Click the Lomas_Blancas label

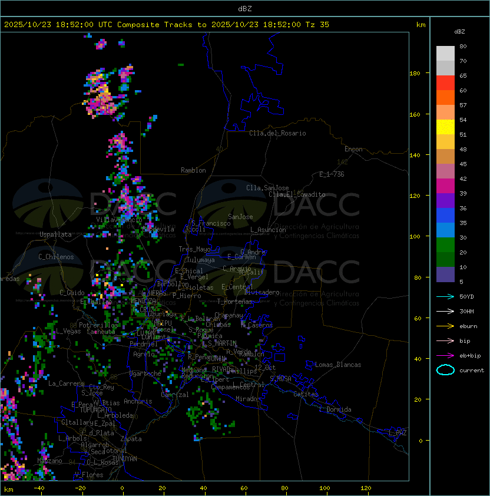338,365
